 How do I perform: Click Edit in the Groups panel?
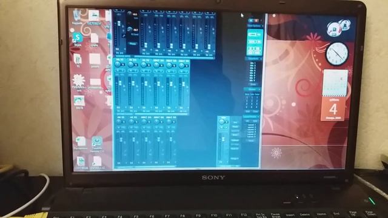point(248,111)
